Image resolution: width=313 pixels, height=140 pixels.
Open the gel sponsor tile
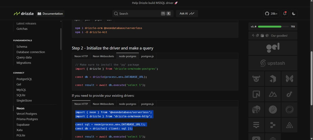(x=273, y=47)
